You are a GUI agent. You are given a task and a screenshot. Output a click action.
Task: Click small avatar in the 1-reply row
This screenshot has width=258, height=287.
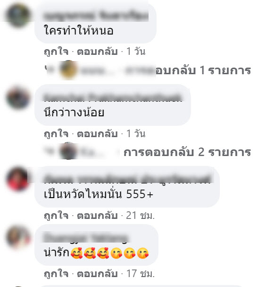click(x=68, y=70)
